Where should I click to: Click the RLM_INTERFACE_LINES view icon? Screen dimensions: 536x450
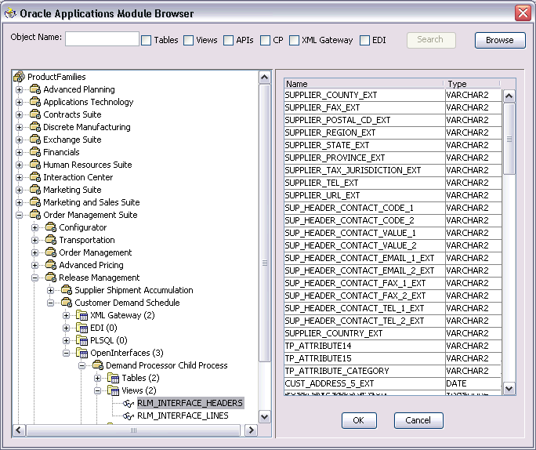(x=129, y=416)
